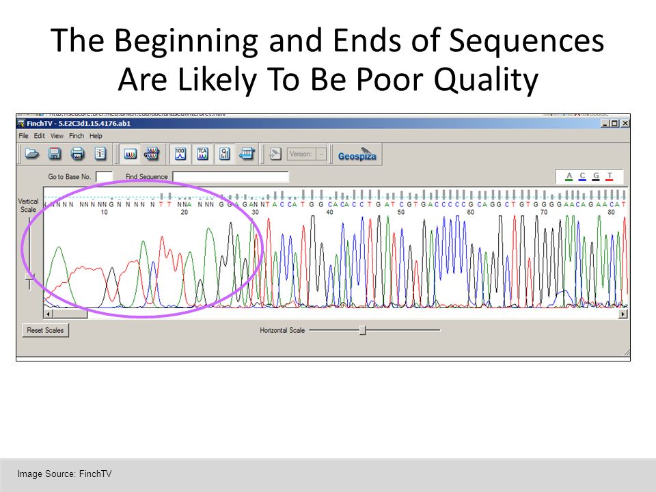Click the Horizontal Scale label
656x492 pixels.
click(x=282, y=330)
